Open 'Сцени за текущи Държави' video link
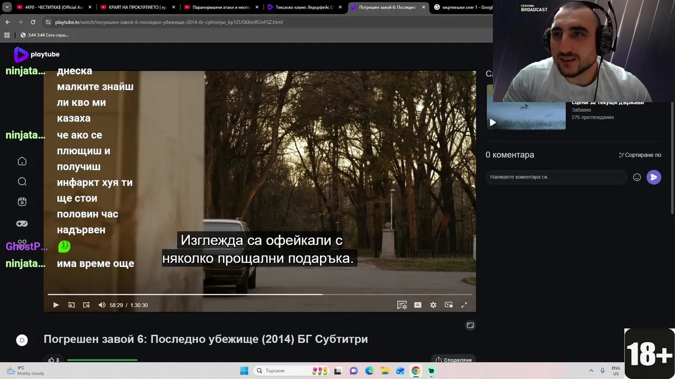The height and width of the screenshot is (379, 675). click(607, 103)
